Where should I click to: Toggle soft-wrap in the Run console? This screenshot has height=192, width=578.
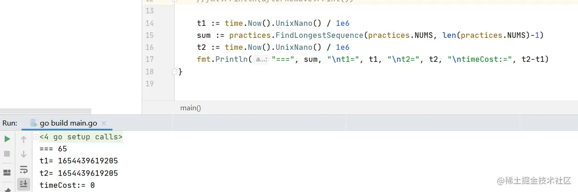click(24, 169)
